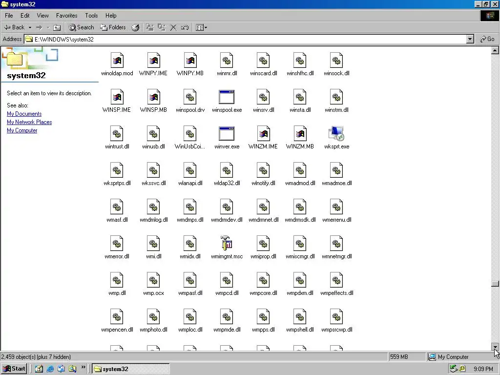Click the system32 taskbar button
The width and height of the screenshot is (500, 375).
tap(131, 369)
